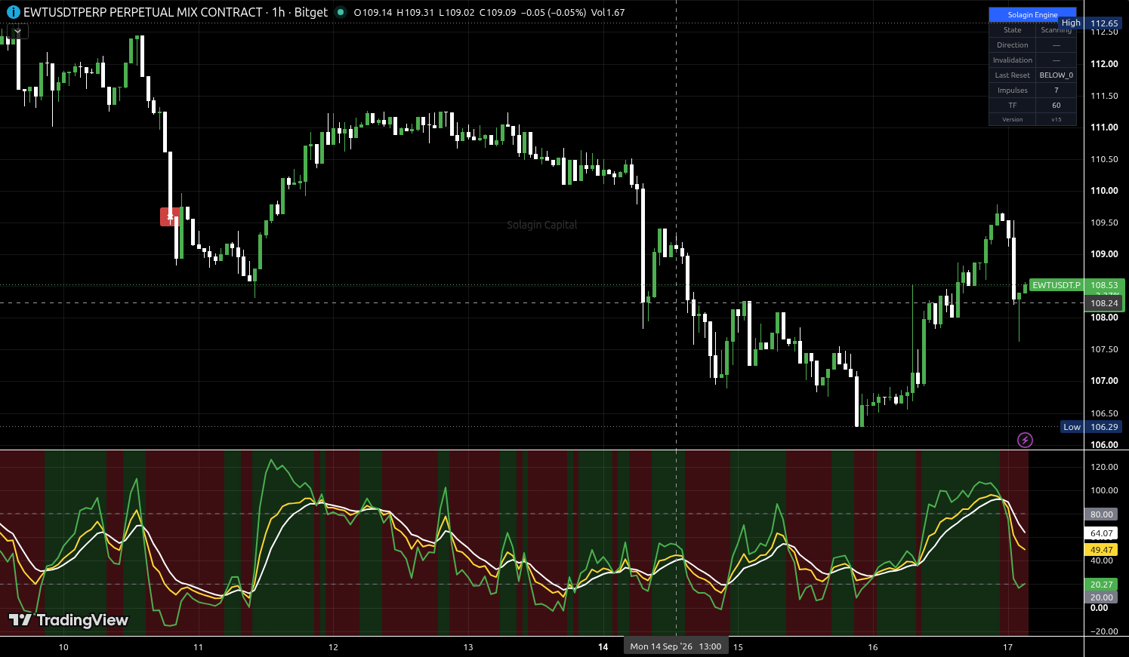1129x657 pixels.
Task: Click the 120.00 indicator axis tick
Action: click(x=1104, y=467)
